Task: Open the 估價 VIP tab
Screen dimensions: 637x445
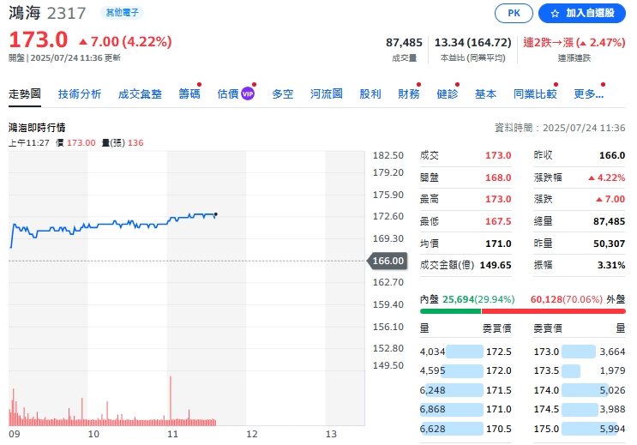Action: (x=236, y=93)
